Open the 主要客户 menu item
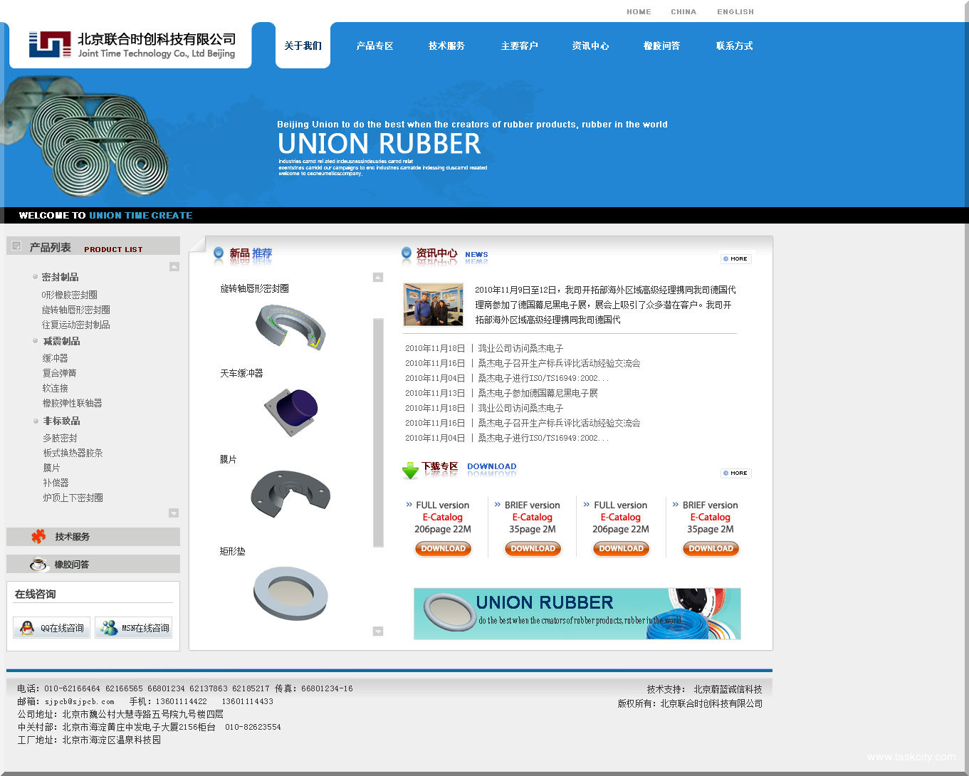This screenshot has height=776, width=969. tap(519, 46)
